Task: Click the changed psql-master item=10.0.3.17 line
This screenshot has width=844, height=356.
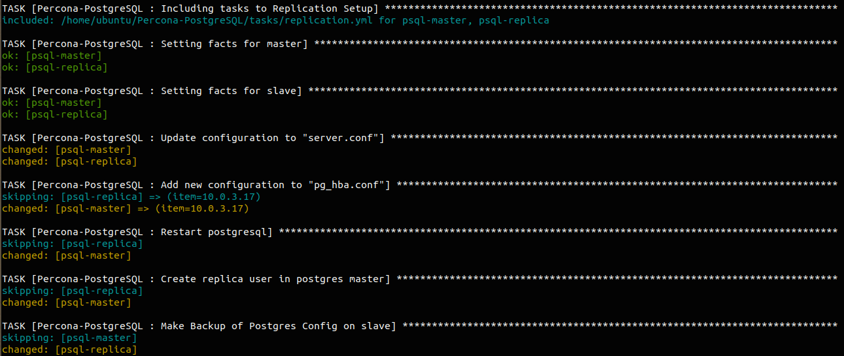Action: (x=126, y=208)
